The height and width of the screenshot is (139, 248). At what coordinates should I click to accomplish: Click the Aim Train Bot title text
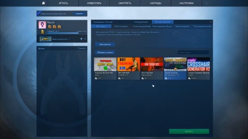(x=147, y=73)
